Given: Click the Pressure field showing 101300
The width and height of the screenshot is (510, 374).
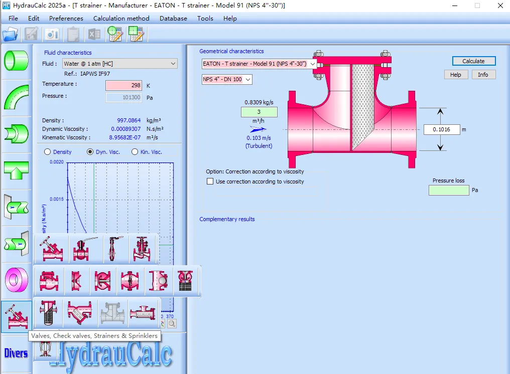Looking at the screenshot, I should click(123, 97).
